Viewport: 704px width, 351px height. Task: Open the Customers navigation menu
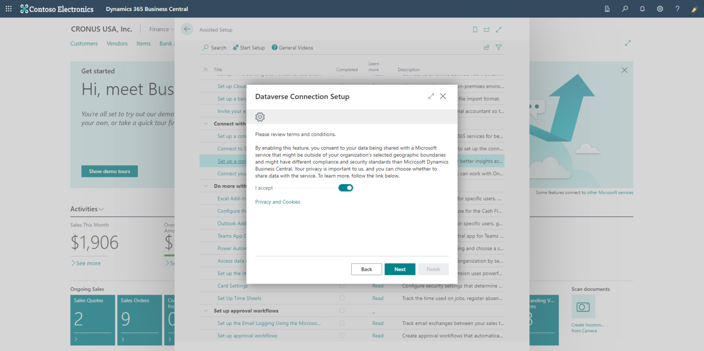(84, 43)
